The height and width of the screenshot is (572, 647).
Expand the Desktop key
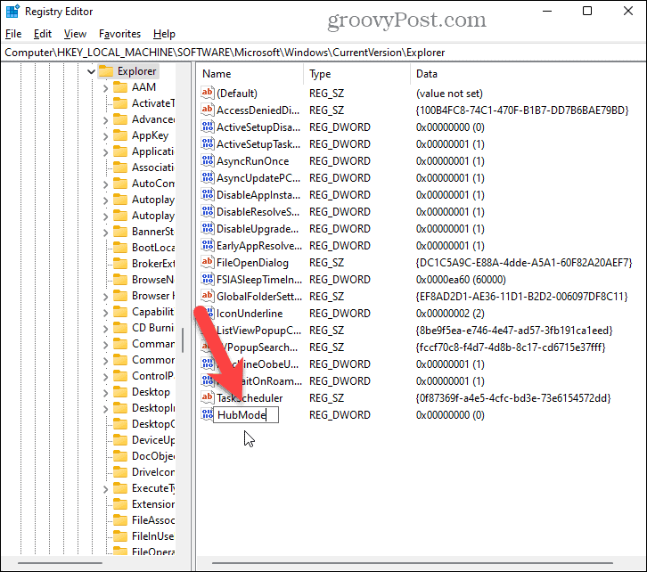tap(106, 393)
